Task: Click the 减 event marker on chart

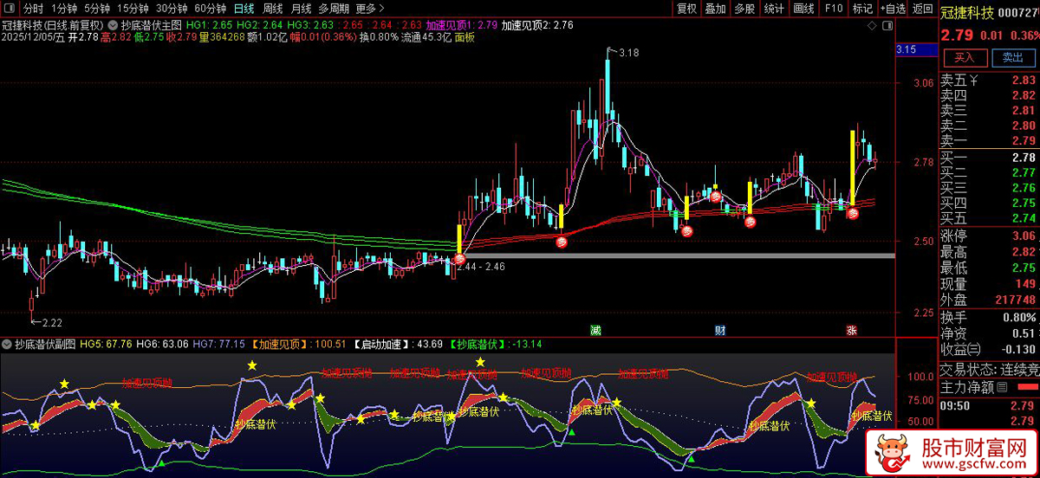Action: point(595,330)
